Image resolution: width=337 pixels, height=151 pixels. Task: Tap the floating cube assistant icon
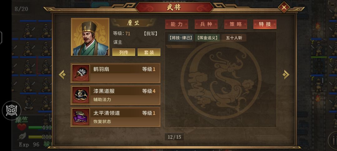pos(12,110)
